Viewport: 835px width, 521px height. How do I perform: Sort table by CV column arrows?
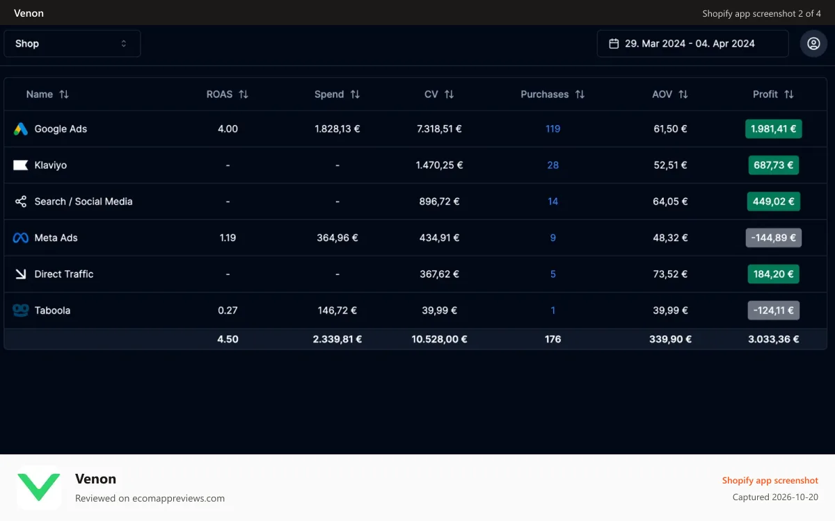(450, 94)
